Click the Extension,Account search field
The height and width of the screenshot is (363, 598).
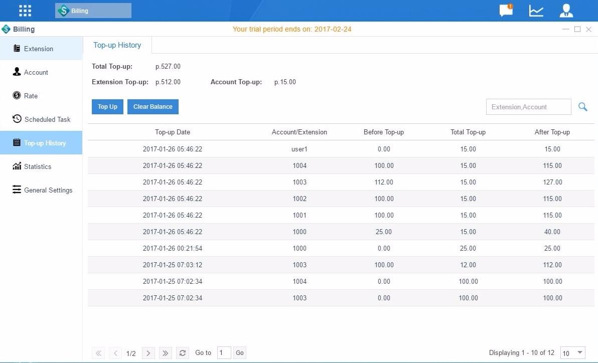(528, 107)
